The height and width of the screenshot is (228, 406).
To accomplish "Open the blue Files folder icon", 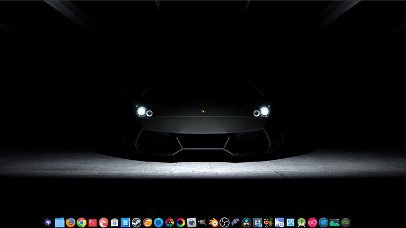I will click(x=59, y=222).
